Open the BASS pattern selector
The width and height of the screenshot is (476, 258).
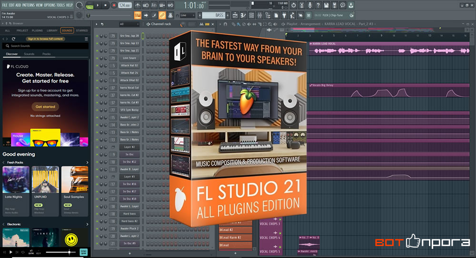pos(214,15)
